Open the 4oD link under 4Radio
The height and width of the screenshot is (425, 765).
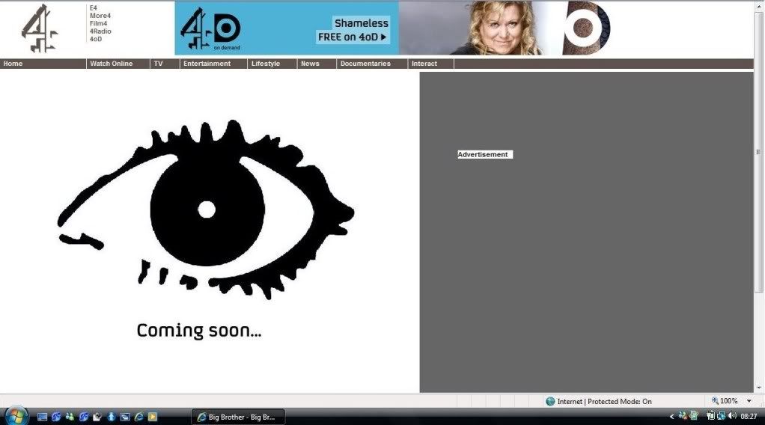pos(96,39)
